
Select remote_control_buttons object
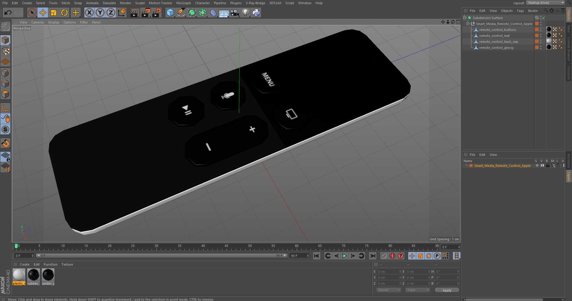point(498,30)
